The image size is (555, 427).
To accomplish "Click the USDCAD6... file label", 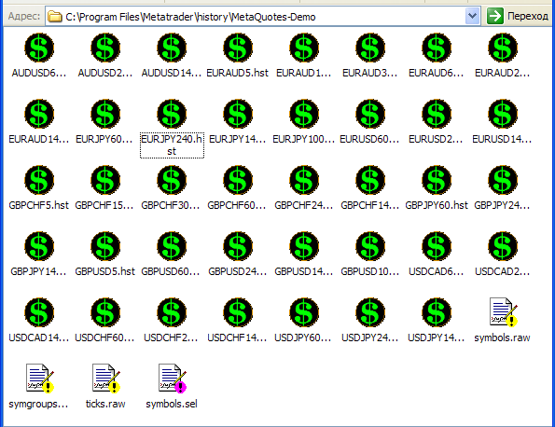I will (x=437, y=271).
